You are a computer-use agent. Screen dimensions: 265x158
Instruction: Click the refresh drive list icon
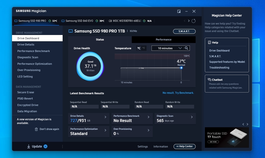point(193,21)
